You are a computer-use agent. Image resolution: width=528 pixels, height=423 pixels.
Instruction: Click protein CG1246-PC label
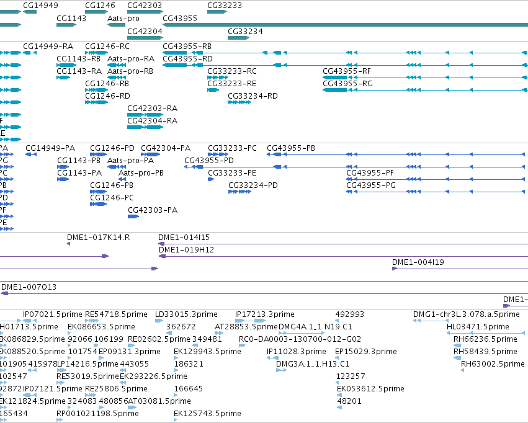tap(112, 198)
